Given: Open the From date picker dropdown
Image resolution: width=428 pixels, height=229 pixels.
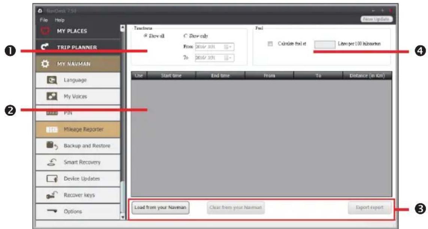Looking at the screenshot, I should point(228,47).
